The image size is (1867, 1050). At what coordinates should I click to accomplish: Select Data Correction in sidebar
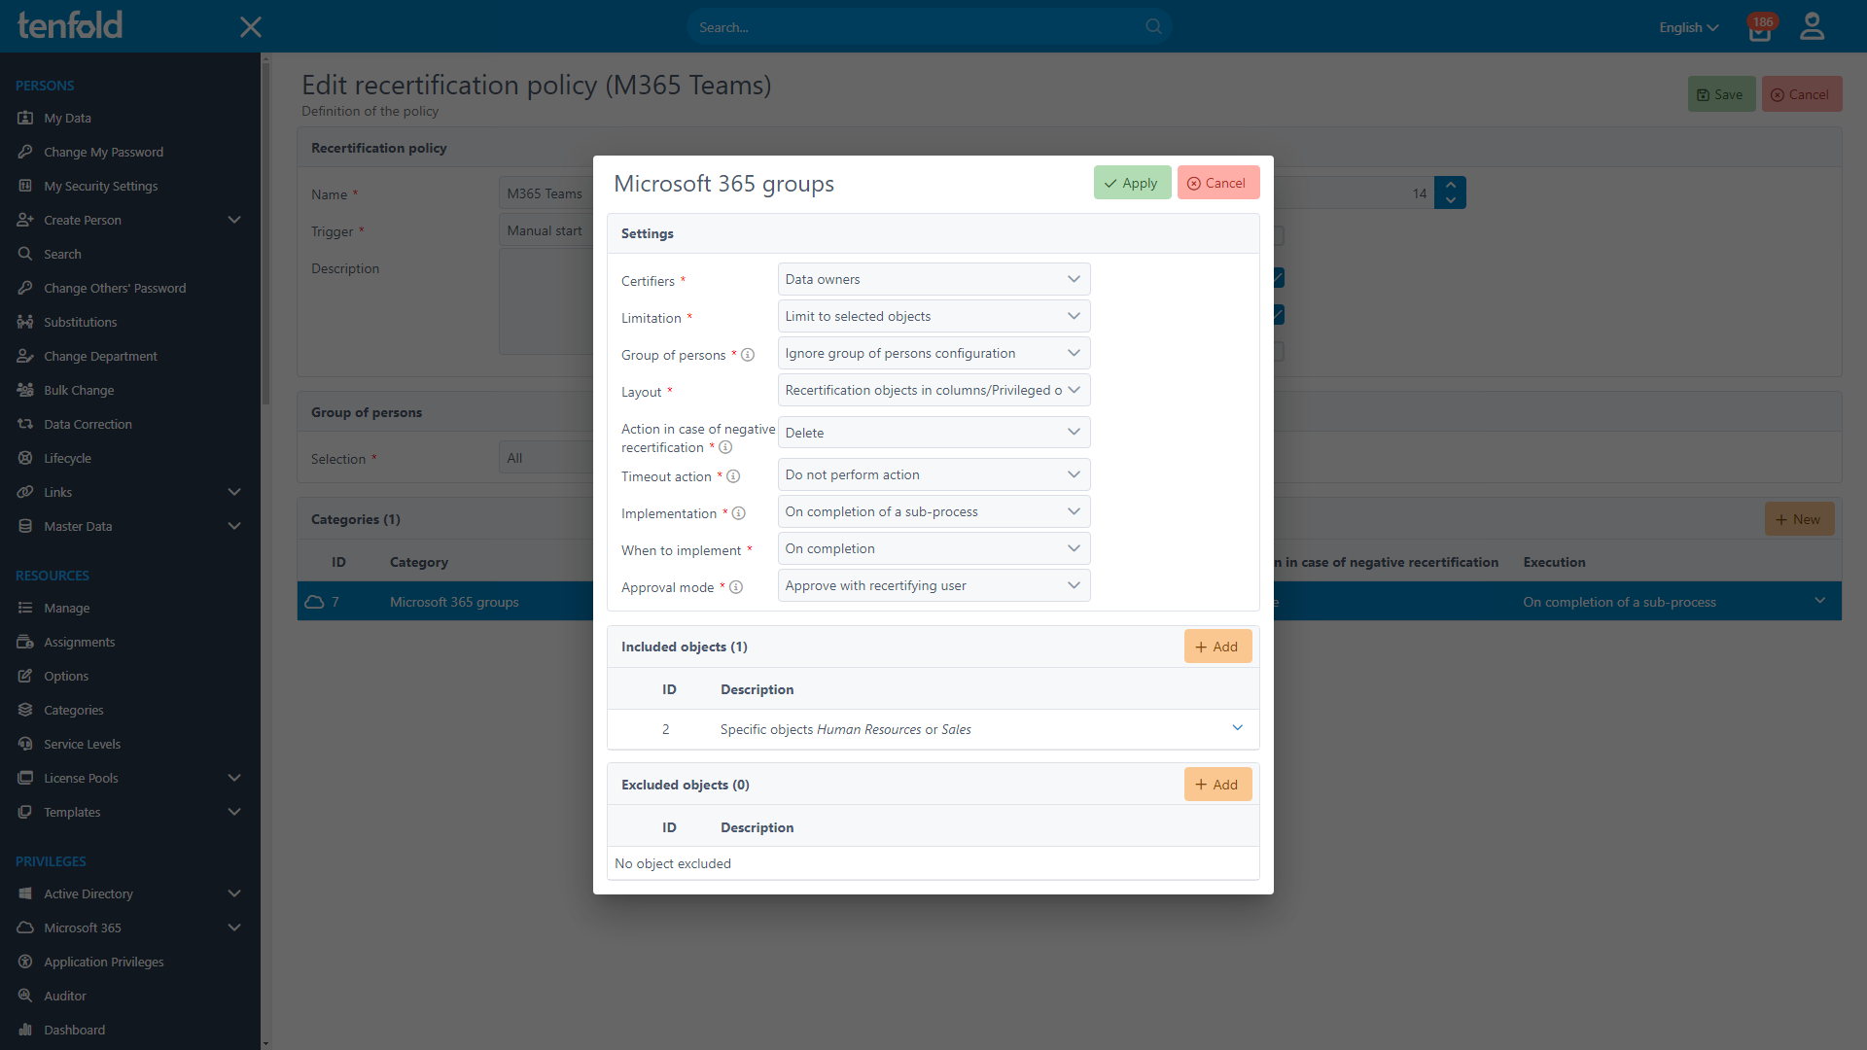click(x=88, y=424)
